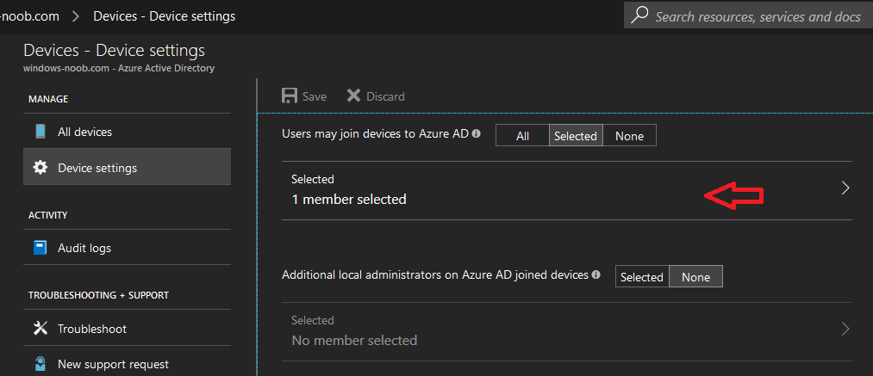This screenshot has height=376, width=873.
Task: Click 'Additional local administrators on Azure AD joined devices' label
Action: (435, 274)
